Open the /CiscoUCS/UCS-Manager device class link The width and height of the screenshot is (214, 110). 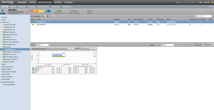pos(16,12)
